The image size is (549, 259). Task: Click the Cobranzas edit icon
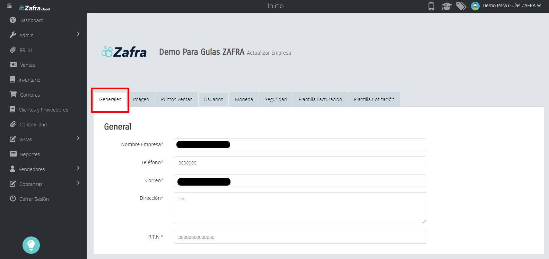(x=13, y=184)
